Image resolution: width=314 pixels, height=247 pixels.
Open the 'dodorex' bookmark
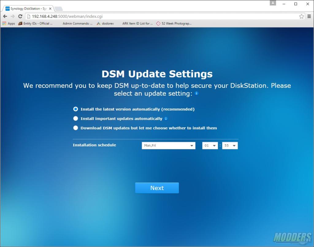tap(105, 23)
